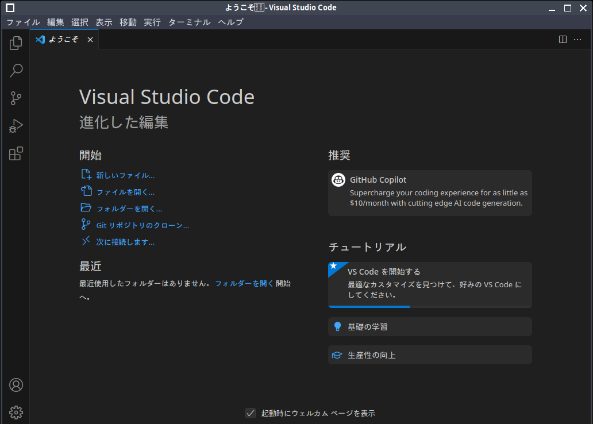
Task: Open the Source Control view icon
Action: coord(16,98)
